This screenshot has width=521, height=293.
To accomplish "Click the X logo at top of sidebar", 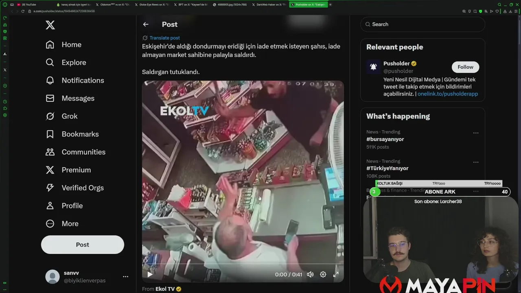I will [50, 25].
